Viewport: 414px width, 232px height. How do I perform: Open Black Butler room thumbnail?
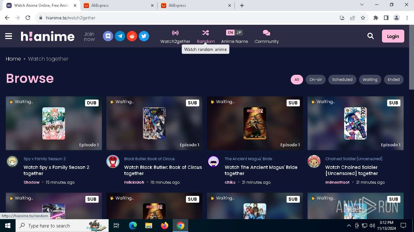pos(154,123)
